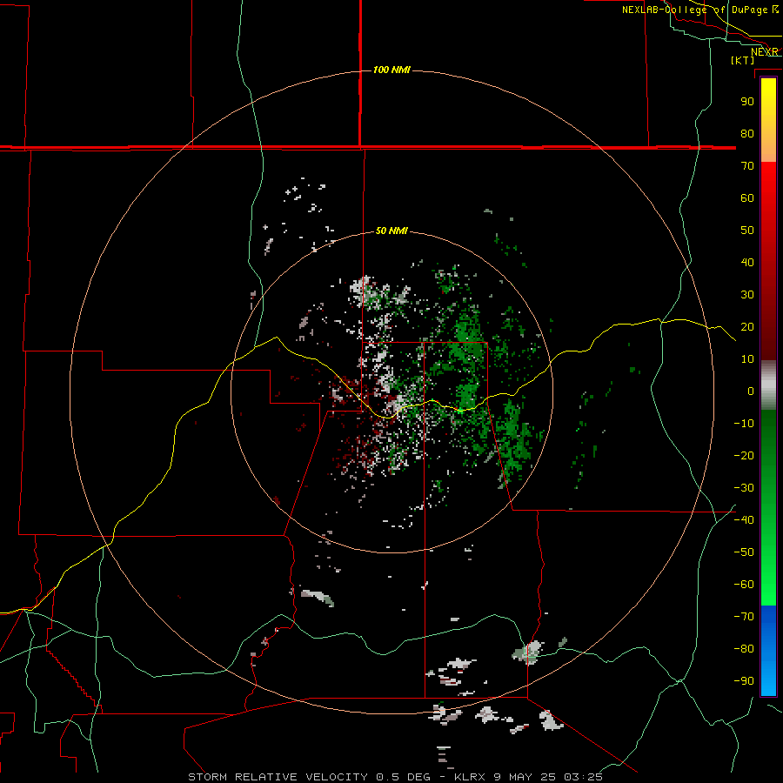783x783 pixels.
Task: Click the -60 value on the velocity scale
Action: pyautogui.click(x=744, y=585)
